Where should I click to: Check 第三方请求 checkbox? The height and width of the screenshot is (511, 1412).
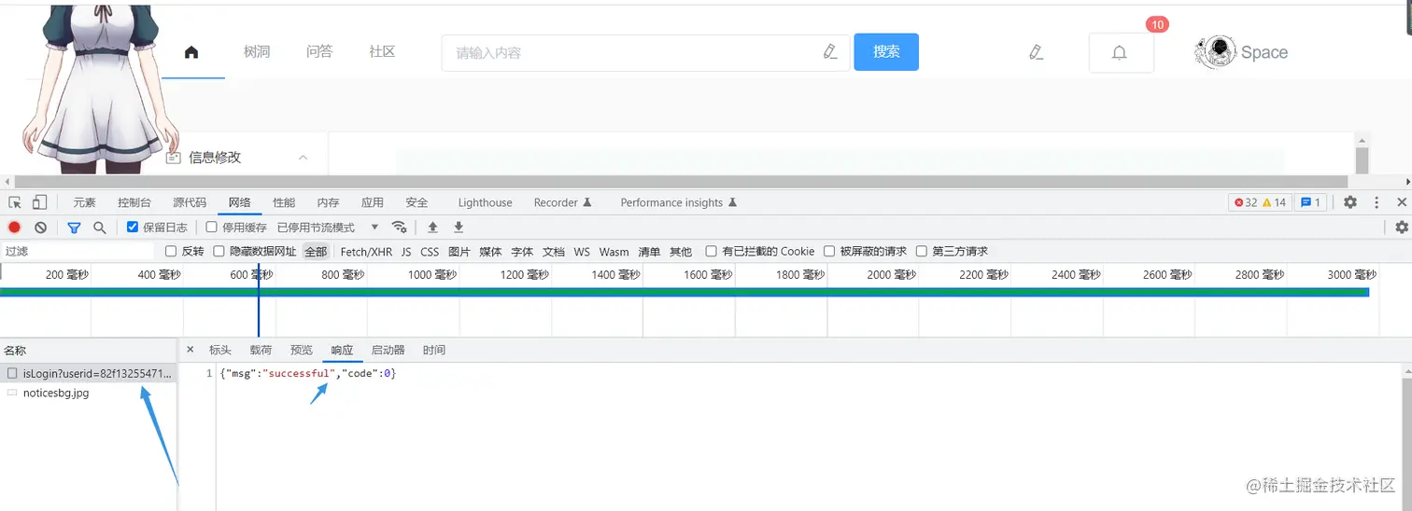pos(922,251)
